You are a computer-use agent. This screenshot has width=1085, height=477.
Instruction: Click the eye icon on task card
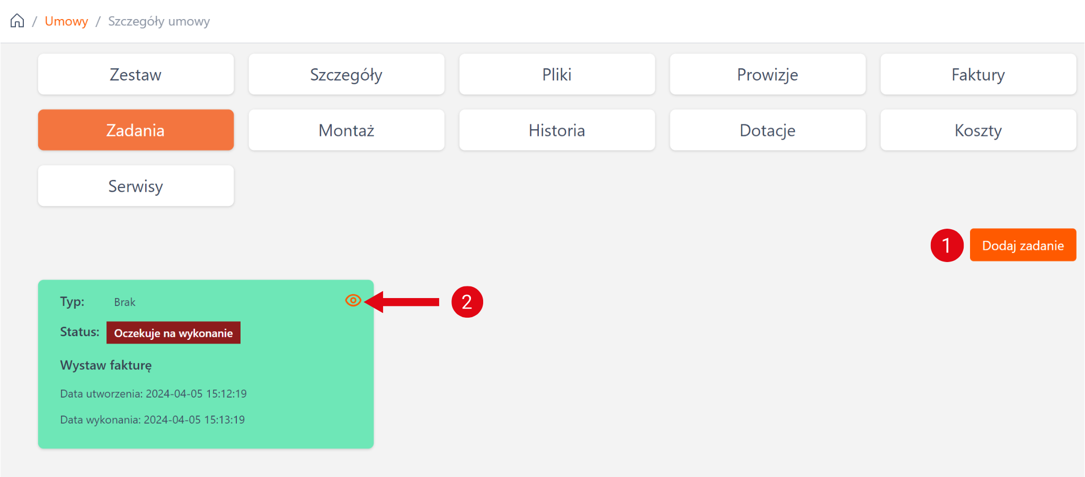[x=353, y=301]
